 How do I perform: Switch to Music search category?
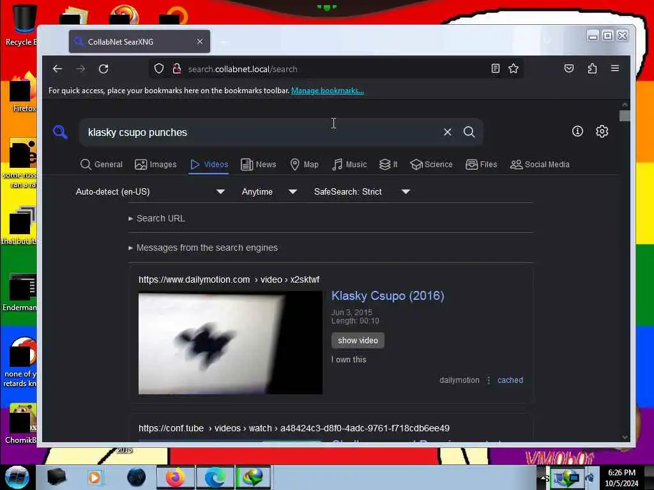click(x=349, y=165)
